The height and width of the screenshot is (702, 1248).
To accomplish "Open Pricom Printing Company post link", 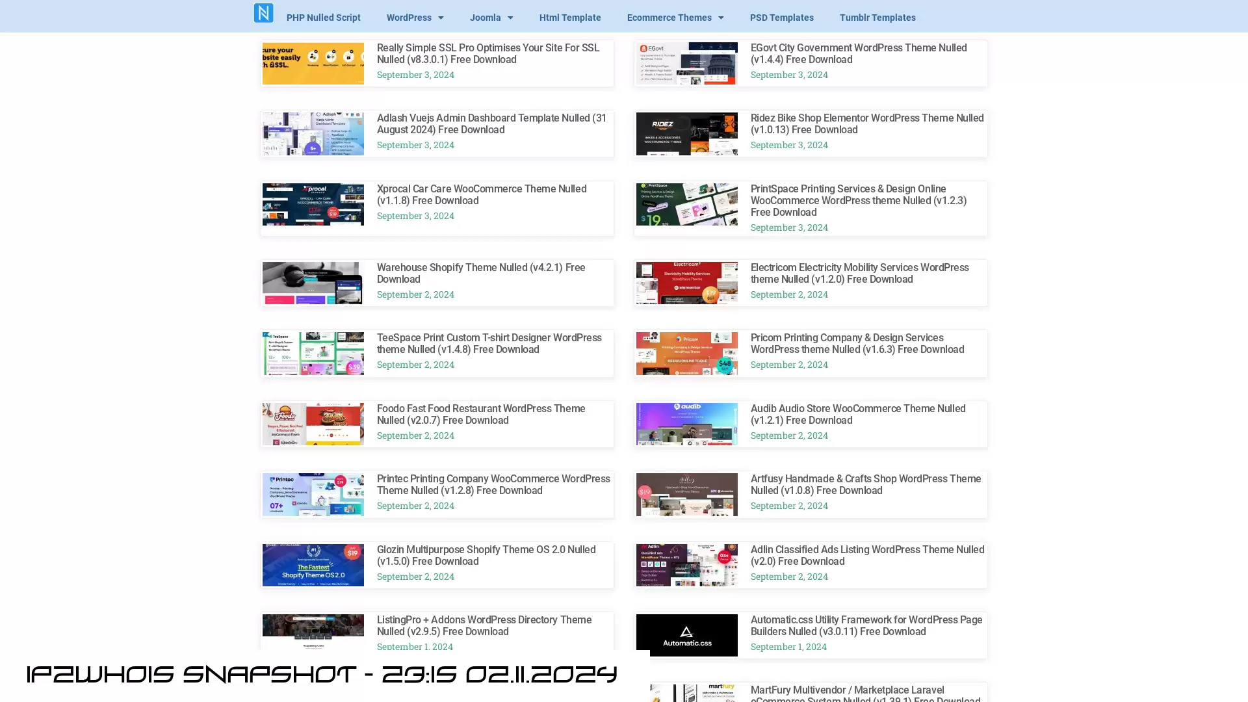I will 857,344.
